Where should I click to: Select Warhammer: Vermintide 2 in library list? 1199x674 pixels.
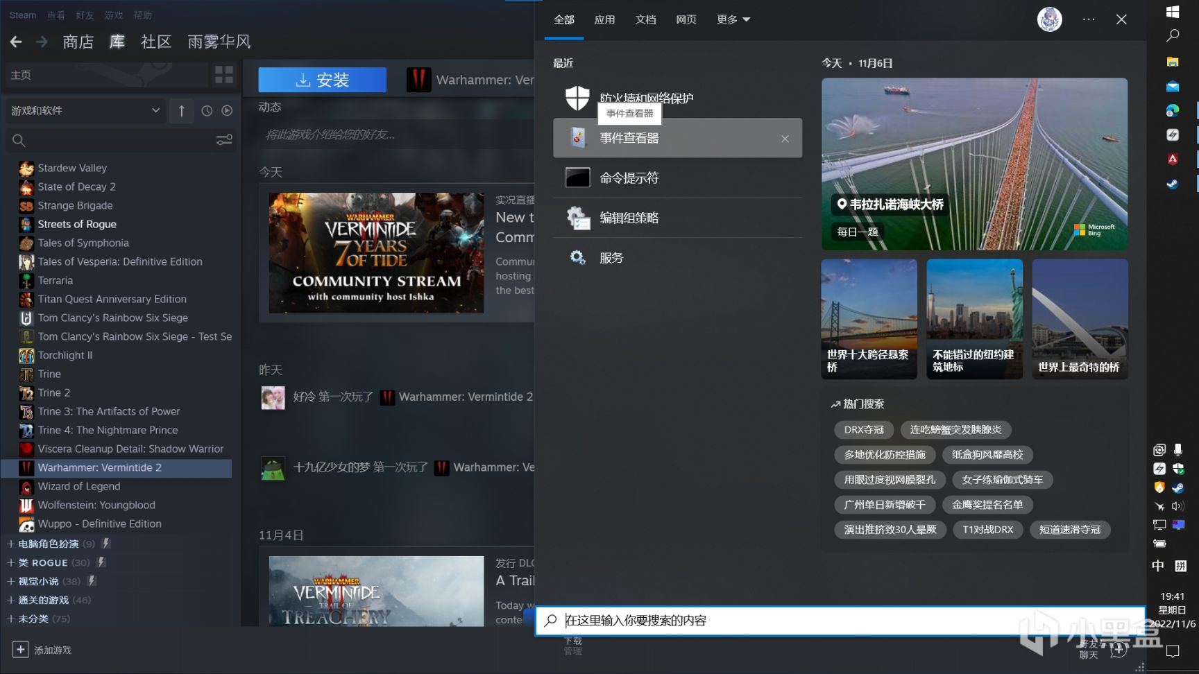point(117,467)
